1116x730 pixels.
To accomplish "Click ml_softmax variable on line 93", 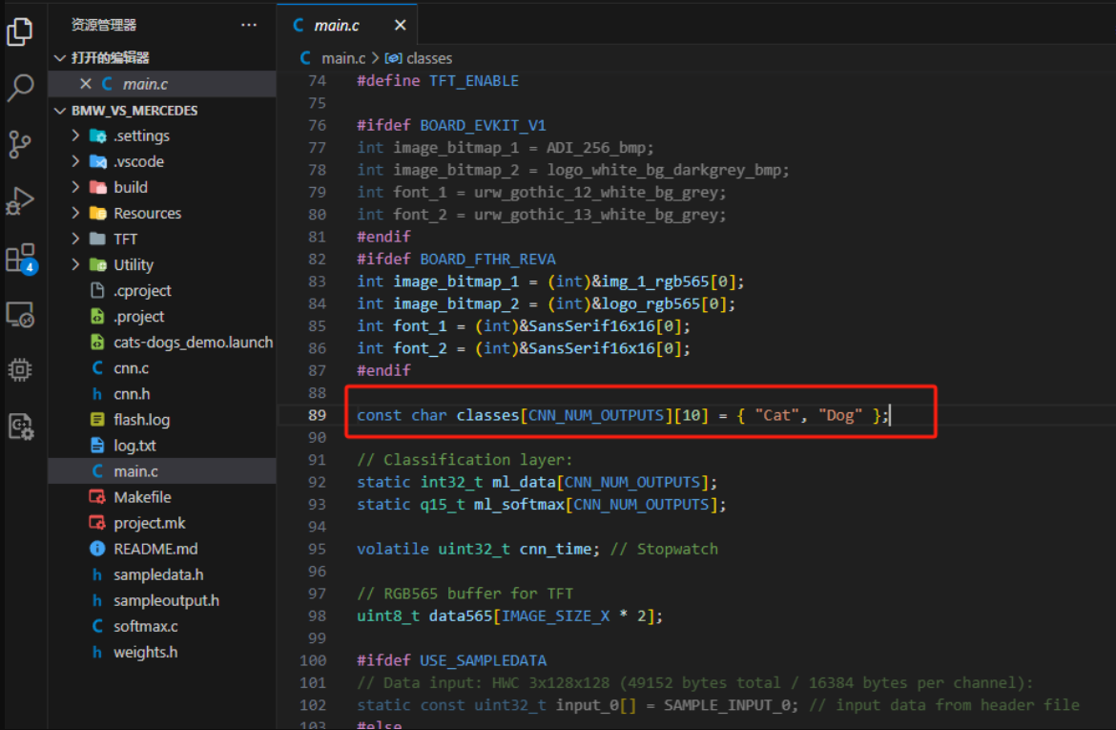I will click(519, 504).
